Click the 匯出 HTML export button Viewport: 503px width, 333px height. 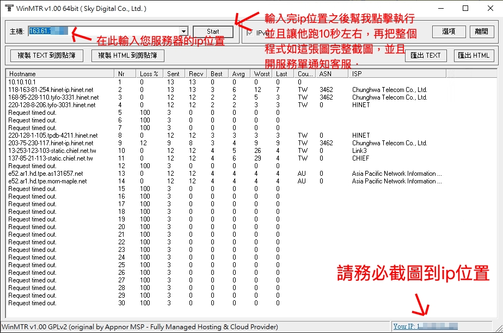pos(474,55)
